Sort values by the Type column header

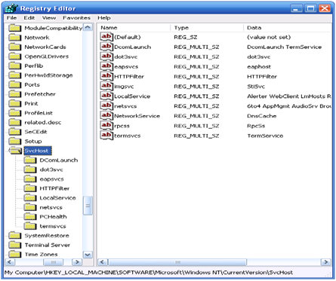pos(207,28)
